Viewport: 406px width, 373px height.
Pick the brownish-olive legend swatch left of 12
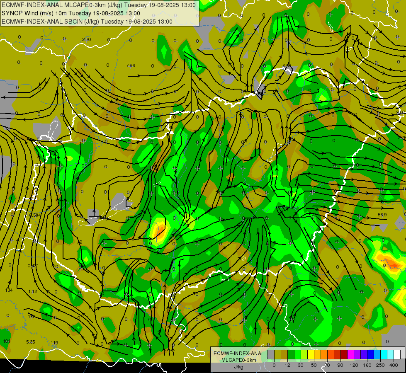point(284,354)
